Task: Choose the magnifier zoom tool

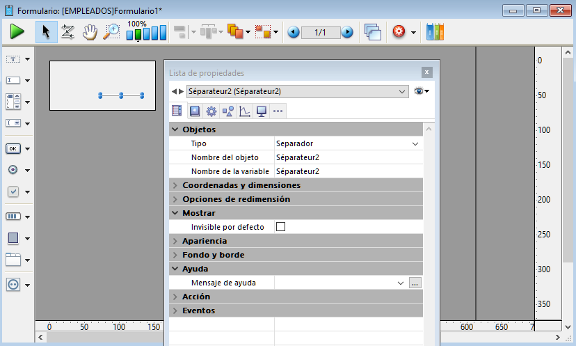Action: point(111,32)
